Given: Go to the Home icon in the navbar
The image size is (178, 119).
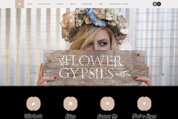Looking at the screenshot, I should pos(20,4).
